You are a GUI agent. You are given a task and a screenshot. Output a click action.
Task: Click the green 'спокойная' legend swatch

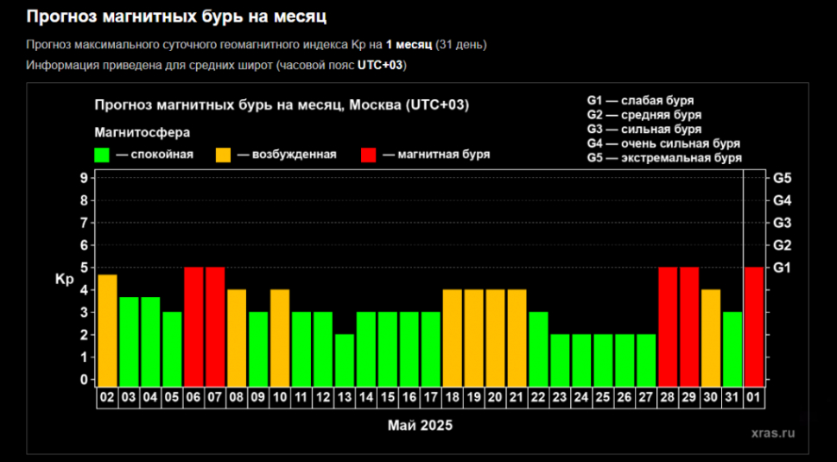(101, 155)
